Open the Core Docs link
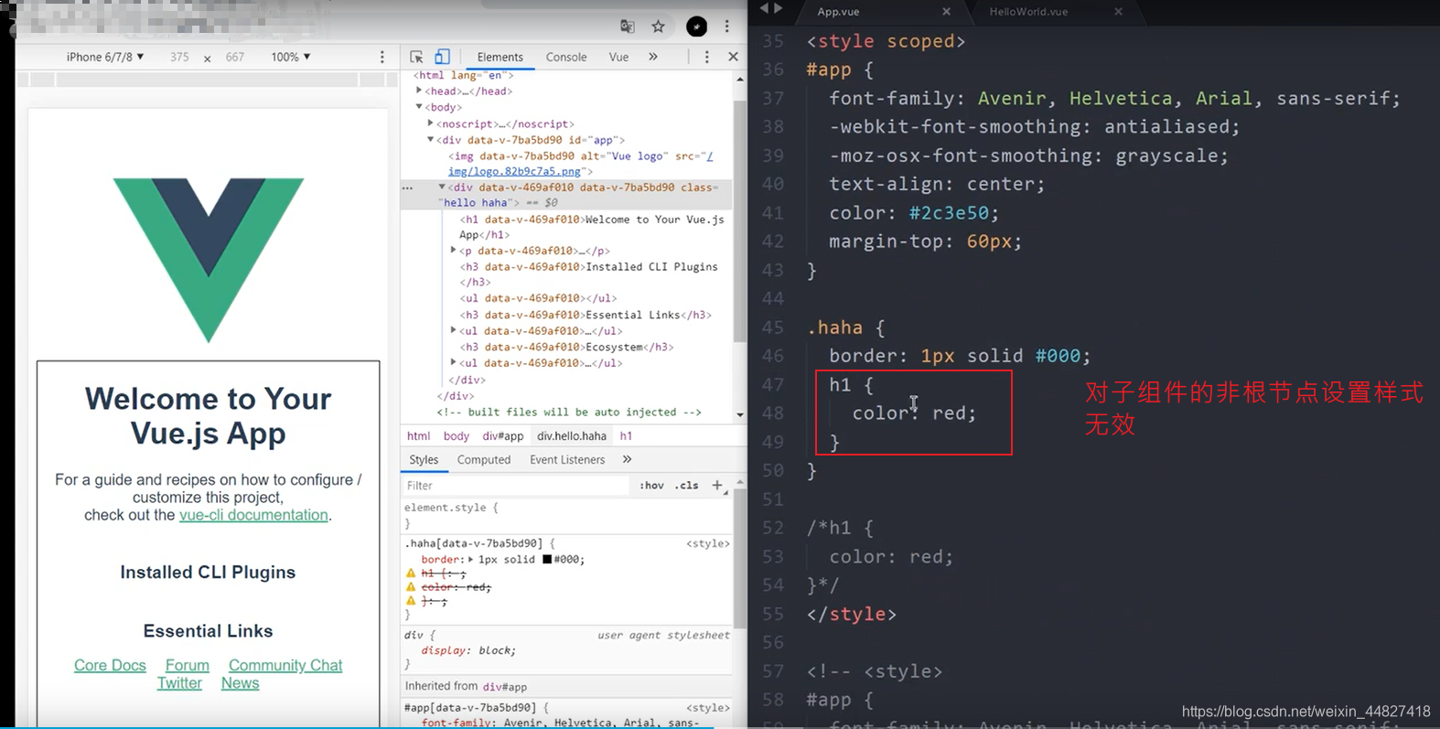Image resolution: width=1440 pixels, height=729 pixels. (x=110, y=665)
